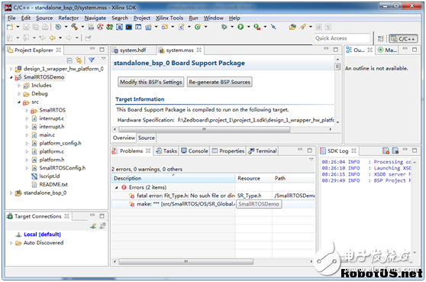The height and width of the screenshot is (282, 426).
Task: Open the Project menu
Action: tap(142, 18)
